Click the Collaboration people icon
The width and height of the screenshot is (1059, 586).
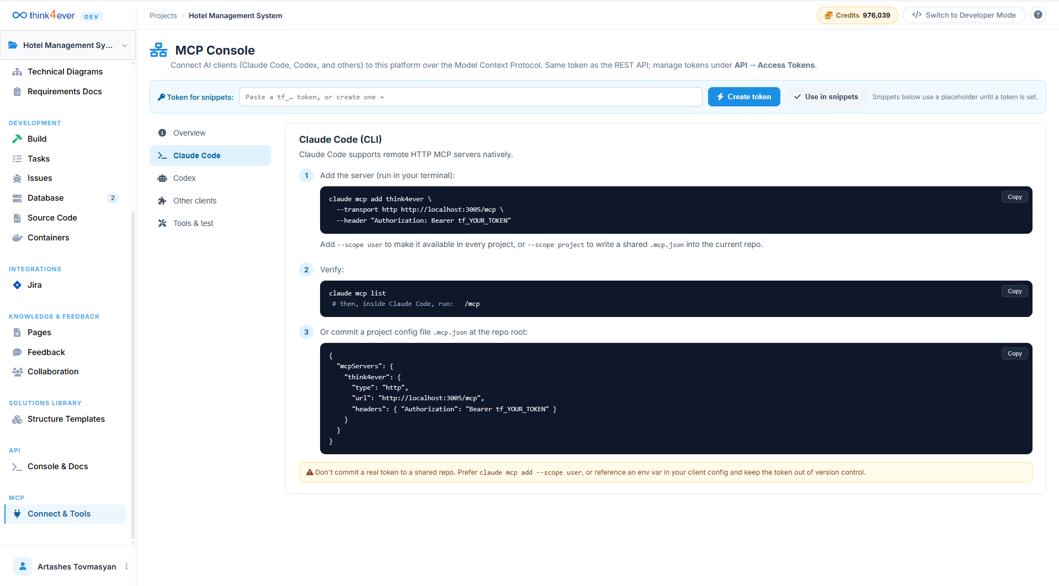coord(17,372)
